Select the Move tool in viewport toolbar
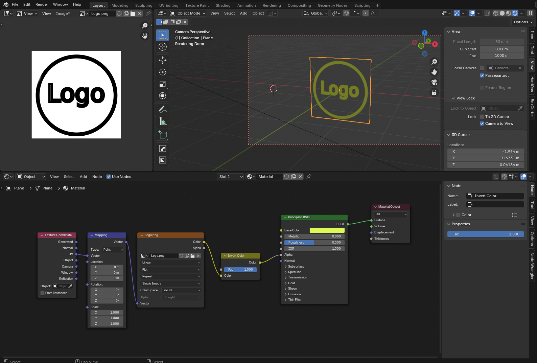This screenshot has width=537, height=363. coord(163,60)
